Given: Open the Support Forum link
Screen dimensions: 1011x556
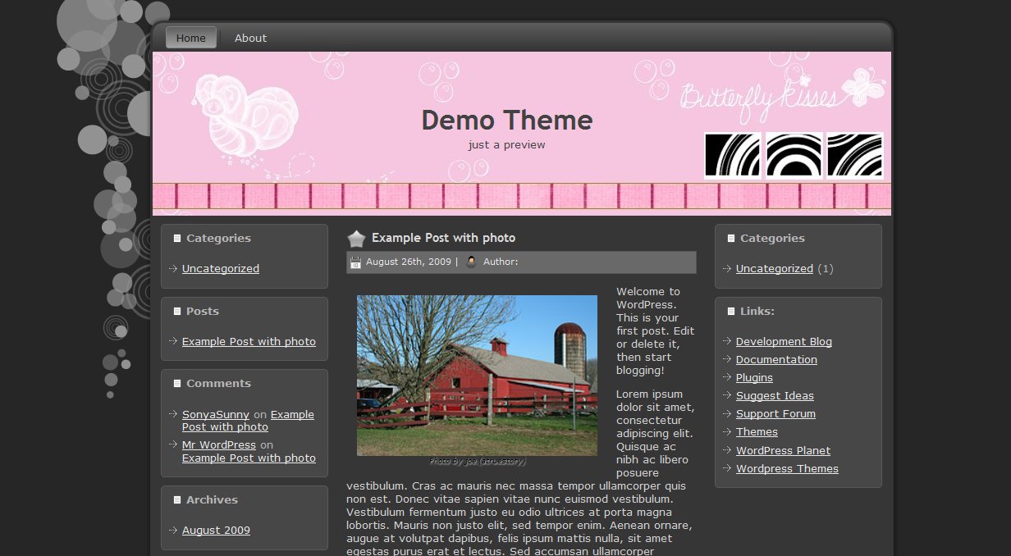Looking at the screenshot, I should 775,414.
